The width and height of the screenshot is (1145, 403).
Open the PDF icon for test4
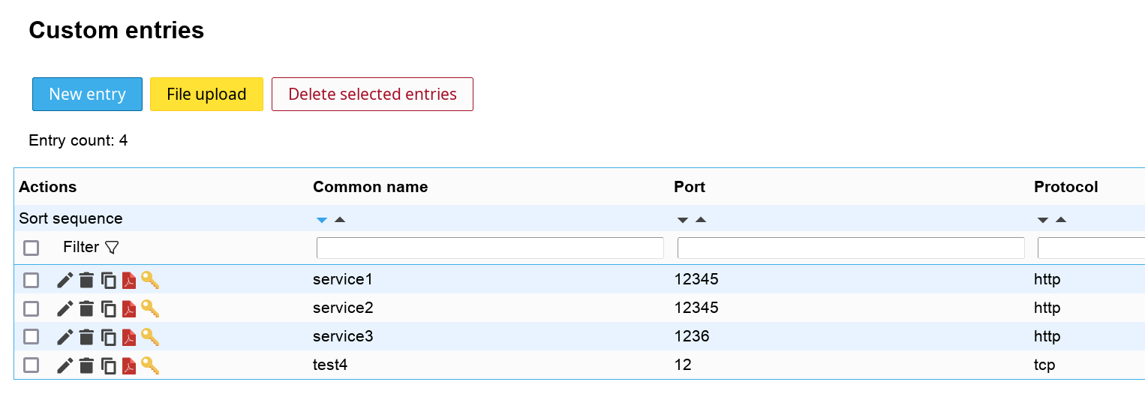coord(129,366)
